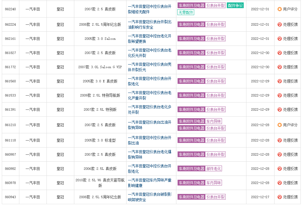The height and width of the screenshot is (206, 302).
Task: Click the '配件争议' green tag
Action: point(235,5)
